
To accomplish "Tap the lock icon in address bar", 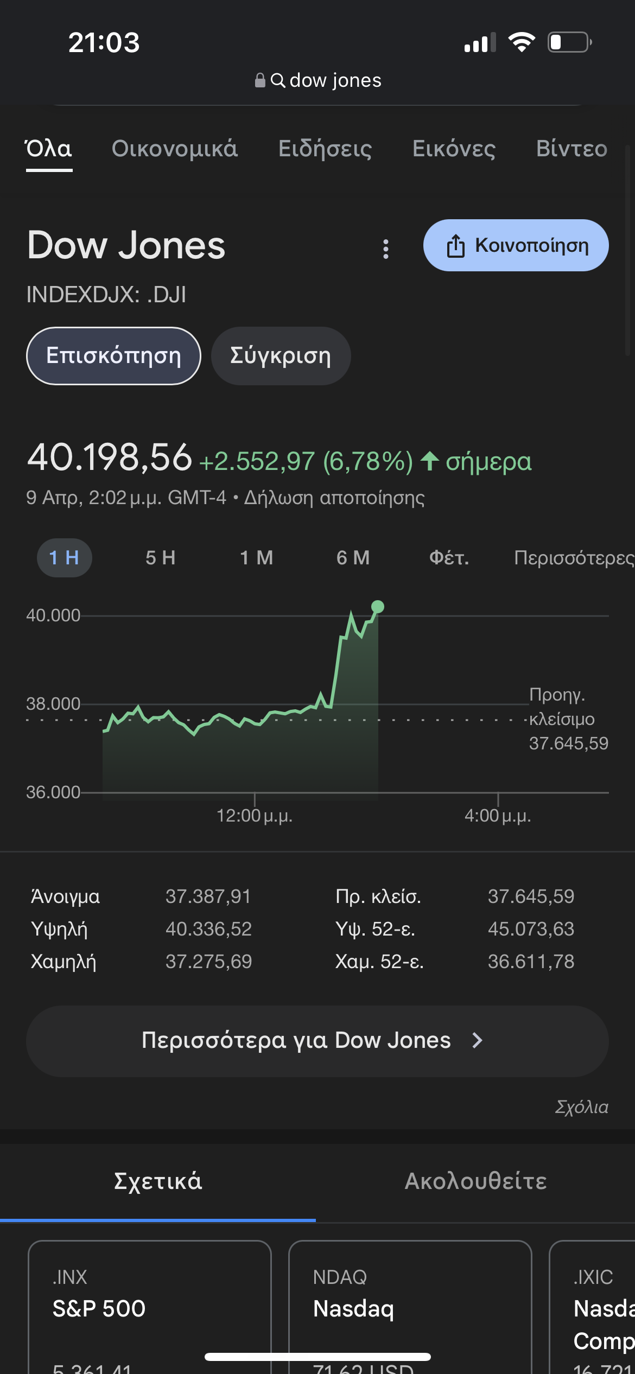I will click(x=260, y=80).
